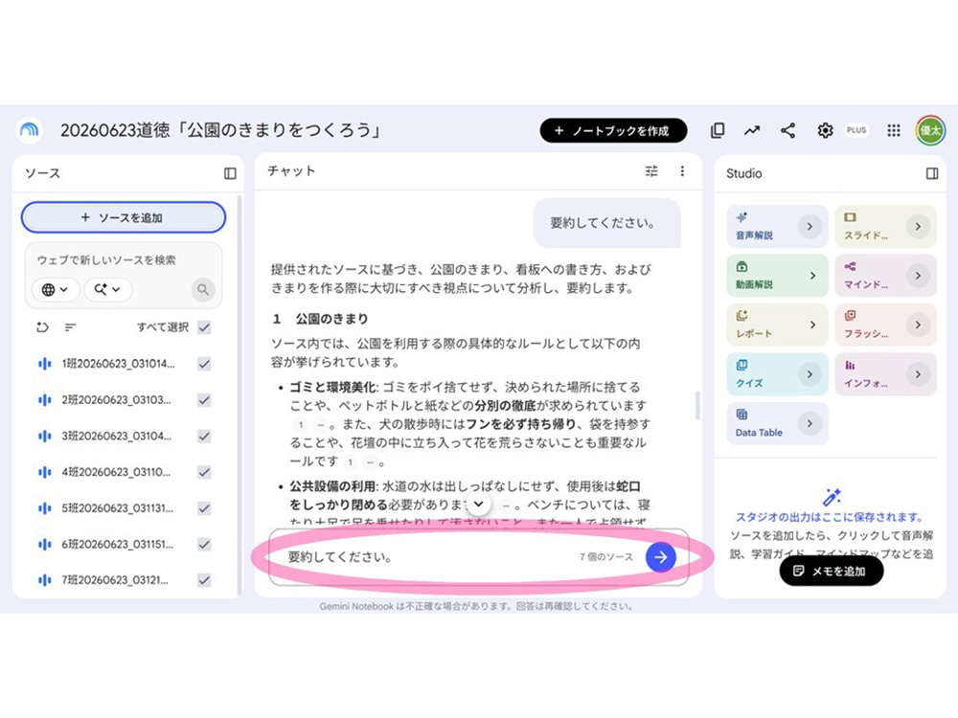Collapse the ソース panel with its panel icon

pos(230,173)
